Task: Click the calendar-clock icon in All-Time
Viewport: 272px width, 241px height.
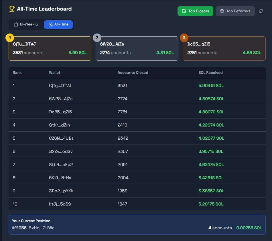Action: pos(50,24)
